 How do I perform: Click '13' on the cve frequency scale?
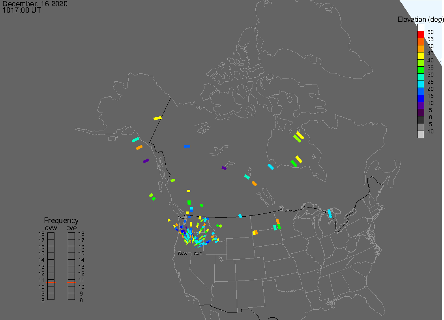click(81, 267)
